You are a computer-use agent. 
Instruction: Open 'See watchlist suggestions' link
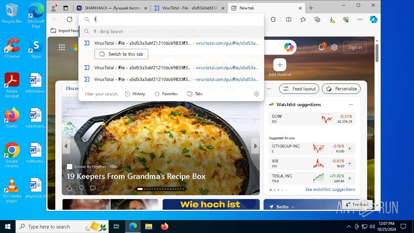330,190
